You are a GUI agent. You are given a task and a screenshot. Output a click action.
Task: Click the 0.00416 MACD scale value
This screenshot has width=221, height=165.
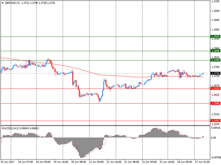point(216,128)
